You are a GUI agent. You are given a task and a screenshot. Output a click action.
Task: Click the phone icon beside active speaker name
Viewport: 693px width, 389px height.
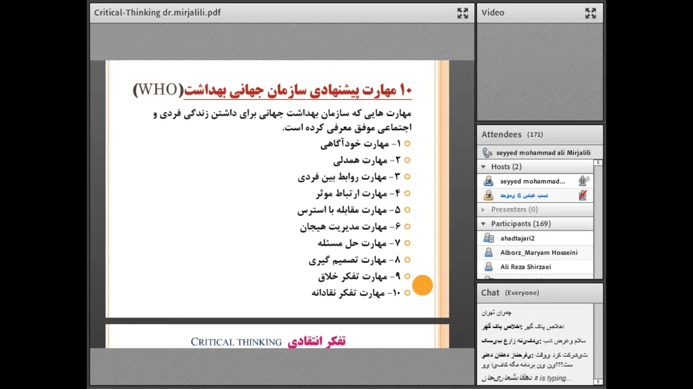tap(487, 152)
